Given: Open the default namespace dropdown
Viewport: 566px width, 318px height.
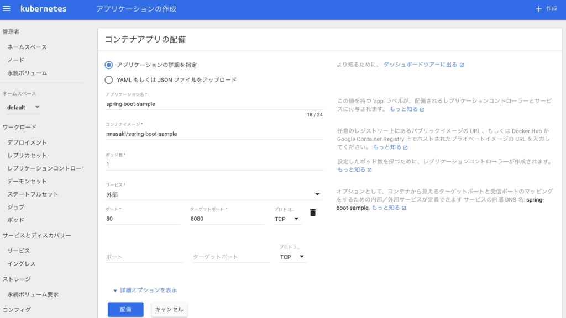Looking at the screenshot, I should [22, 107].
